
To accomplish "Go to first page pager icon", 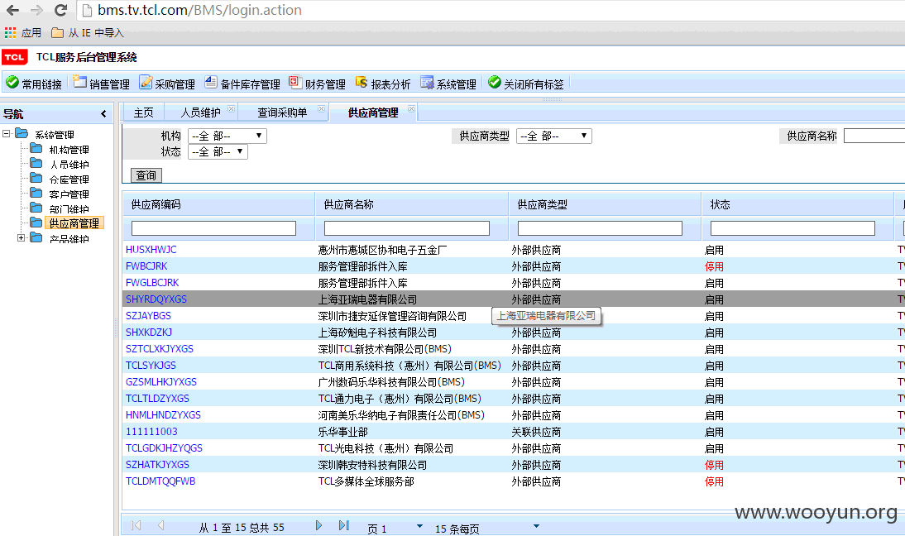I will [136, 525].
